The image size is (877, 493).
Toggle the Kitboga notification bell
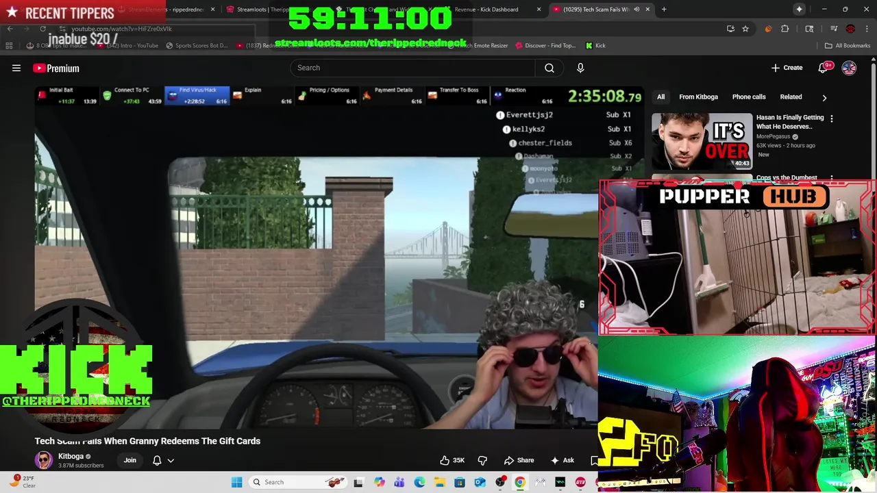[157, 460]
